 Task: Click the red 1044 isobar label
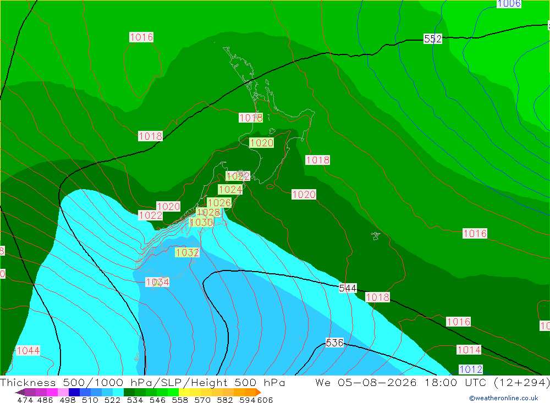click(28, 350)
